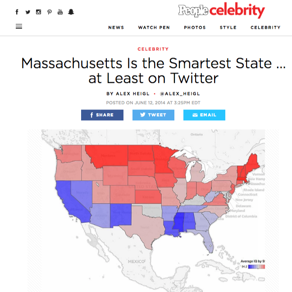Open the Facebook social icon in header
The height and width of the screenshot is (292, 292).
coord(17,12)
